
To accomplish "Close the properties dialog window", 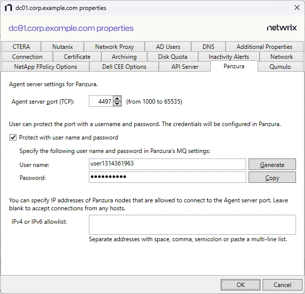I will point(293,8).
